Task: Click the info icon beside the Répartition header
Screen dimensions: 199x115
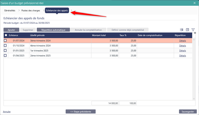Action: (195, 33)
